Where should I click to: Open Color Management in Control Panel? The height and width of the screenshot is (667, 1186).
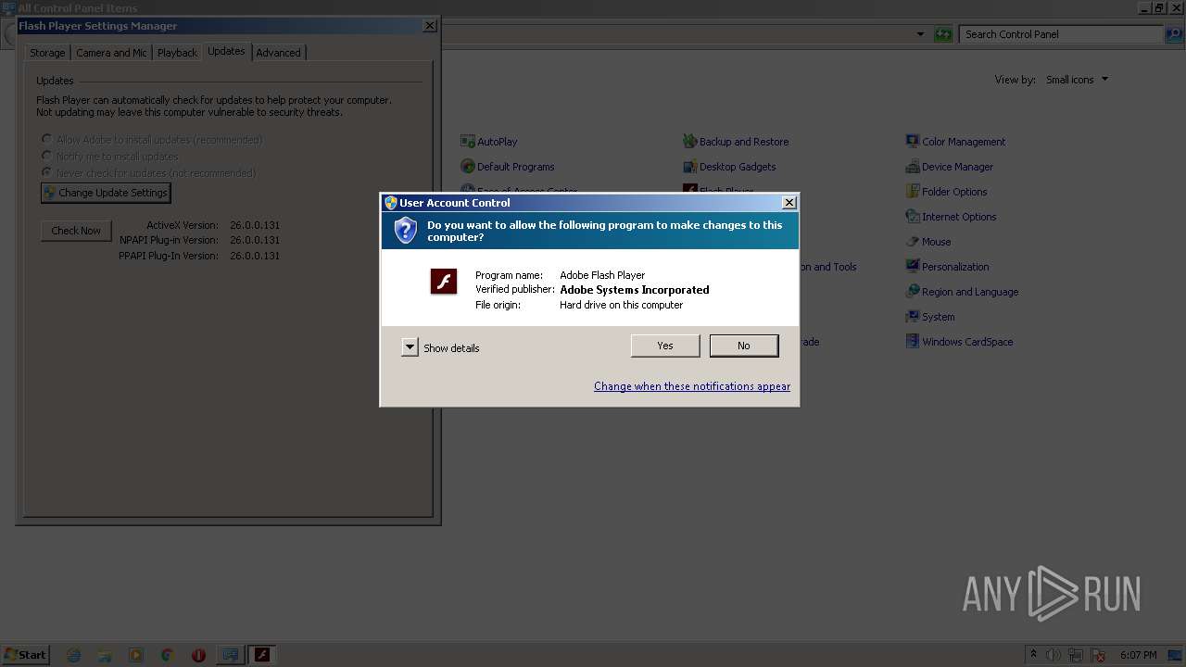955,142
